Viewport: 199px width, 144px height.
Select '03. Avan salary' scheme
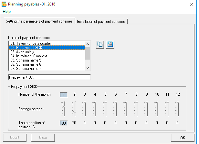[x=47, y=52]
